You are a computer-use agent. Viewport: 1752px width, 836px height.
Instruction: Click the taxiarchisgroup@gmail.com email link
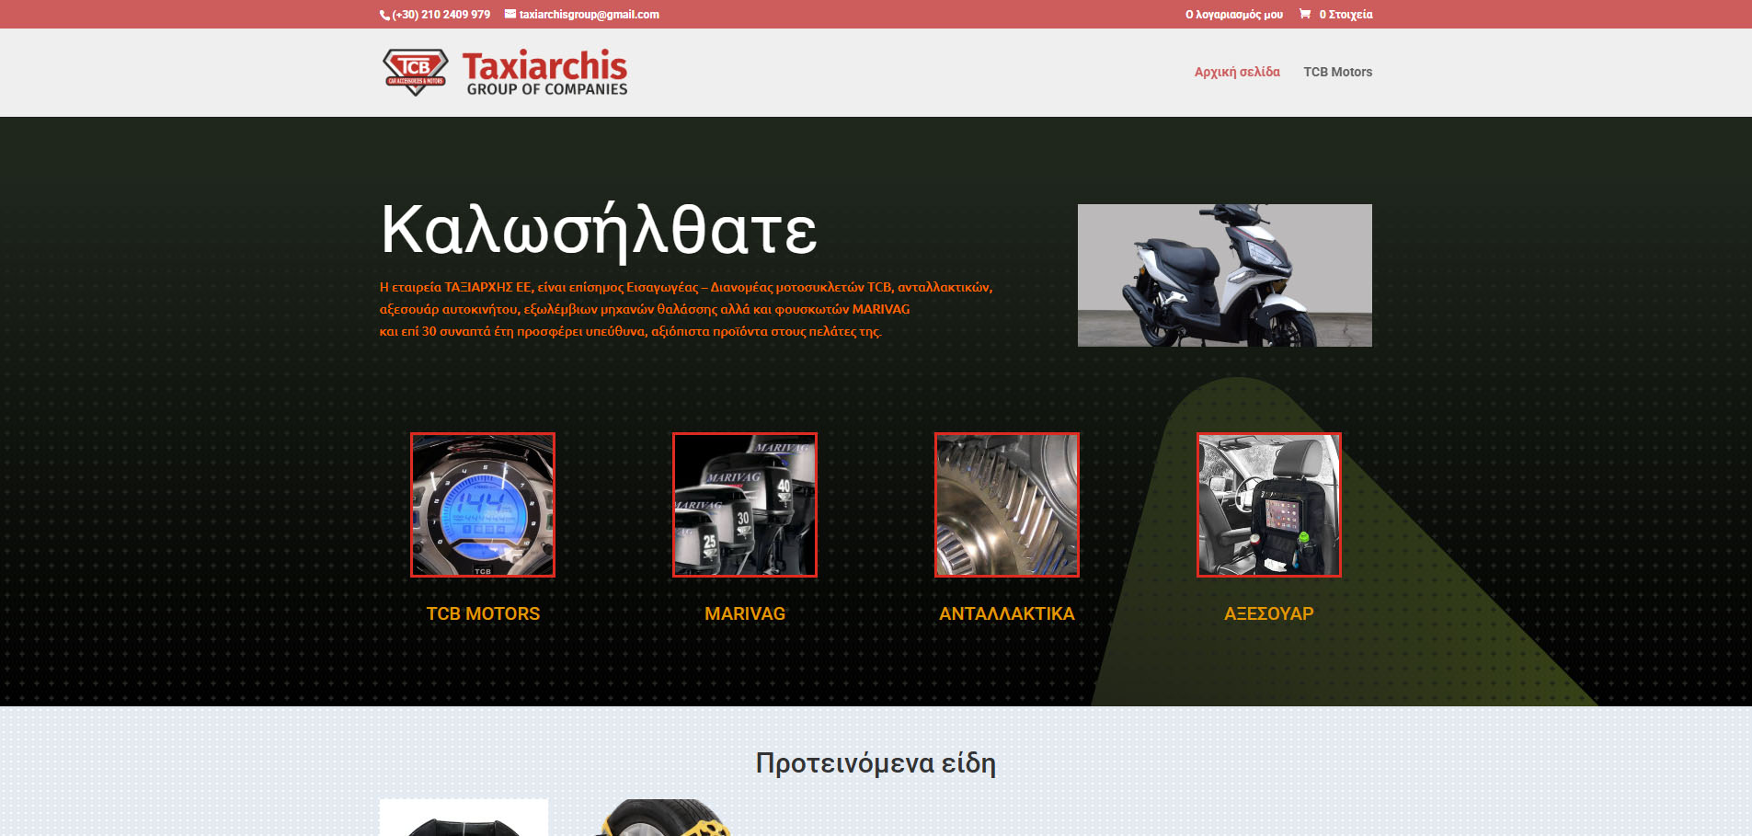[589, 15]
